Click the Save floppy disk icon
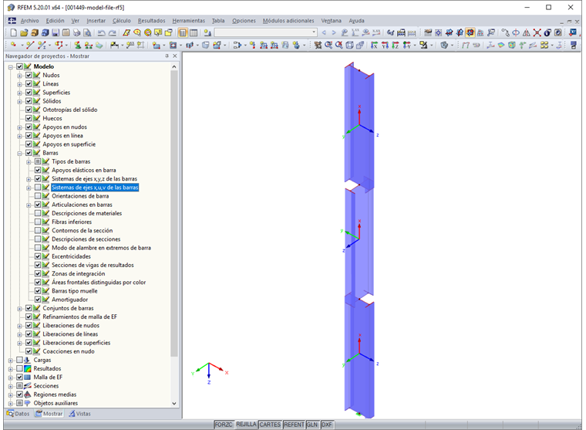The image size is (586, 430). [56, 33]
